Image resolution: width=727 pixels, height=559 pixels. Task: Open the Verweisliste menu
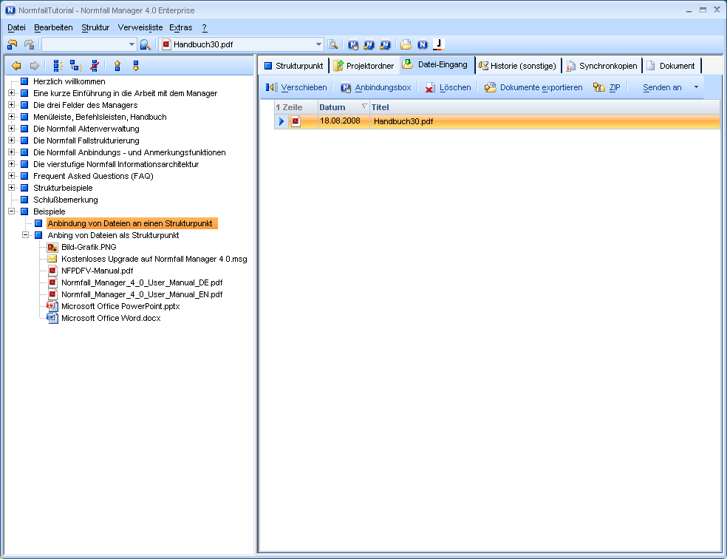click(x=140, y=27)
